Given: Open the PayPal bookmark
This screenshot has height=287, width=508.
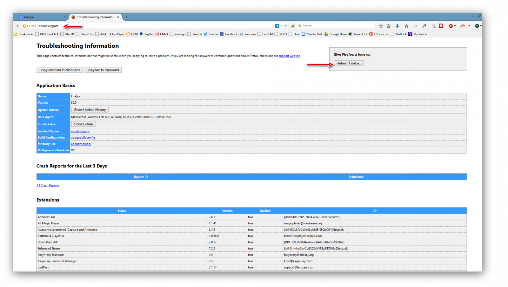Looking at the screenshot, I should tap(146, 34).
